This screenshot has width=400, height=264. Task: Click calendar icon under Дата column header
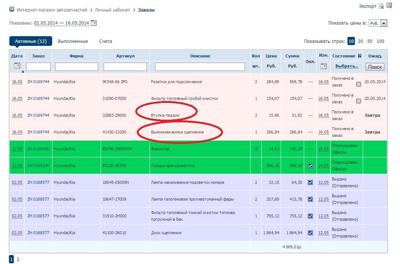[x=17, y=66]
